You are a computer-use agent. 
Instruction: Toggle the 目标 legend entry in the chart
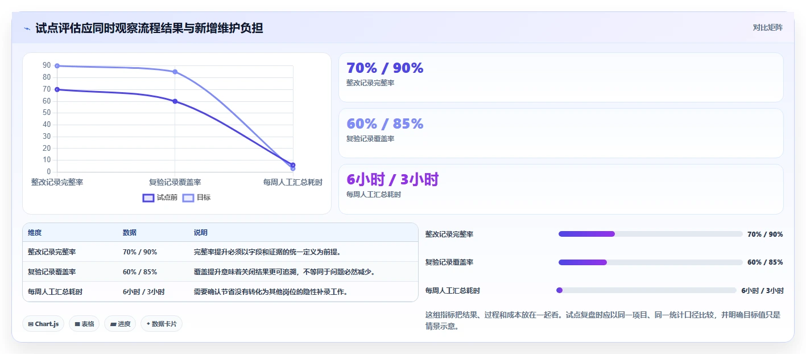196,197
